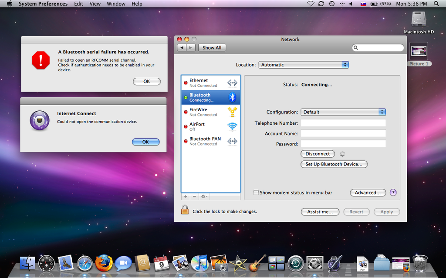Click the lock icon to make changes
The image size is (446, 278).
(185, 210)
